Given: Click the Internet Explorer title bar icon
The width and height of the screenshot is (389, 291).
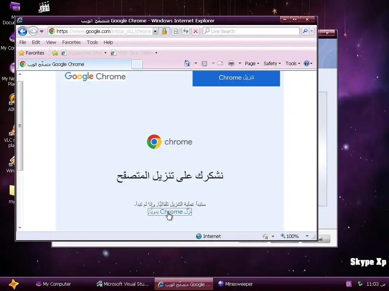Looking at the screenshot, I should tap(20, 20).
